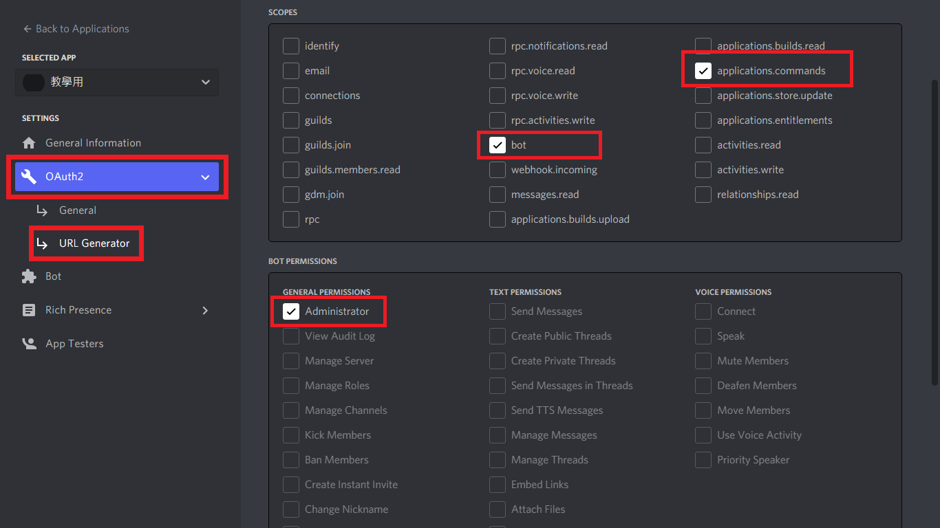The height and width of the screenshot is (528, 940).
Task: Collapse the OAuth2 section chevron
Action: click(205, 177)
